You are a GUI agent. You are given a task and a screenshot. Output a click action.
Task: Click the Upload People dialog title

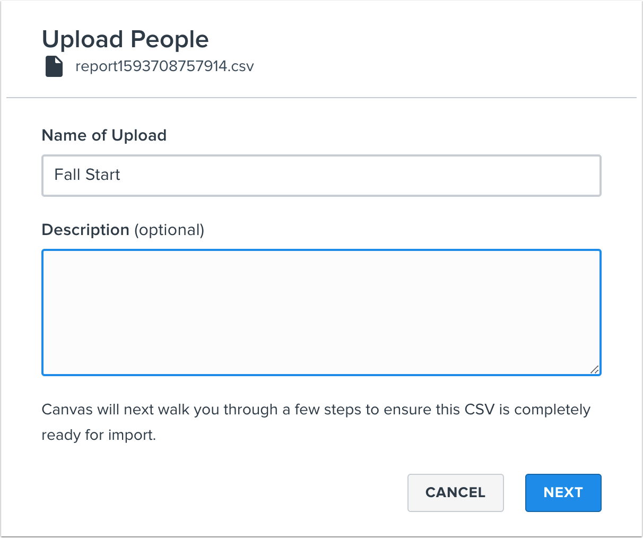[125, 39]
